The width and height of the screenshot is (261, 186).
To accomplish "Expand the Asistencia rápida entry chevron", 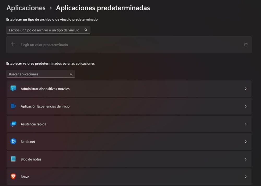I will tap(246, 124).
